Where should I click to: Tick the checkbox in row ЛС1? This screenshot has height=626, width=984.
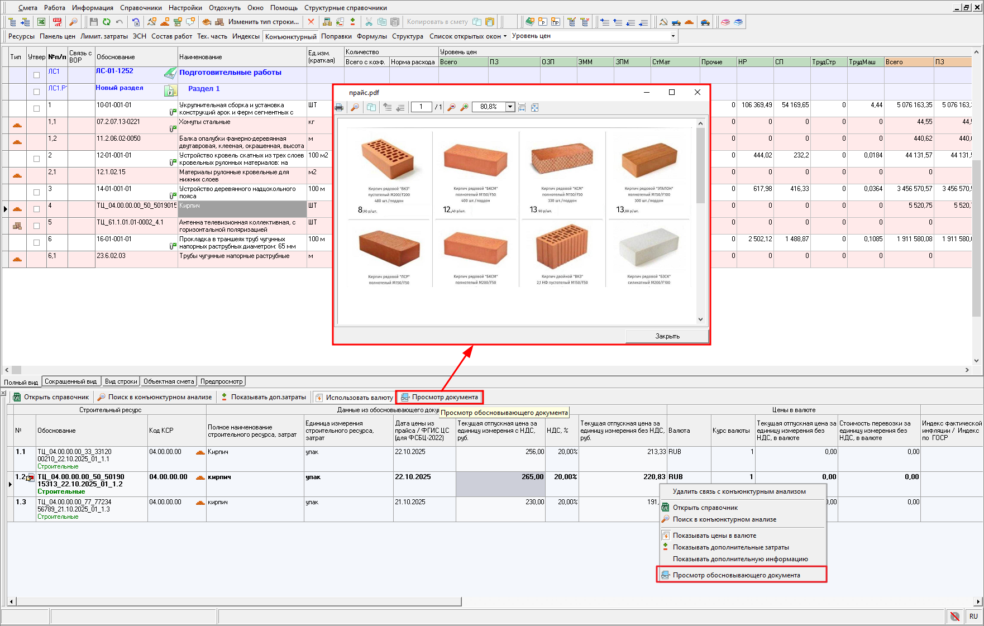click(36, 75)
